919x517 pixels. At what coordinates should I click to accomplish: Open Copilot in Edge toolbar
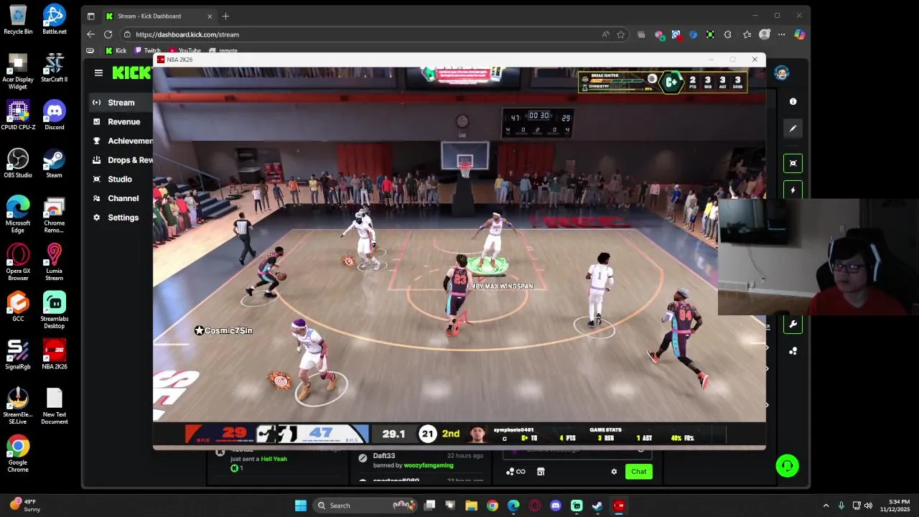799,34
